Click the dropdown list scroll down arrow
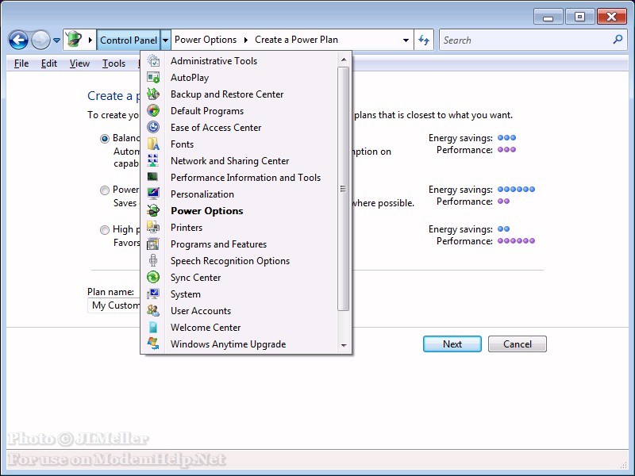 point(344,345)
